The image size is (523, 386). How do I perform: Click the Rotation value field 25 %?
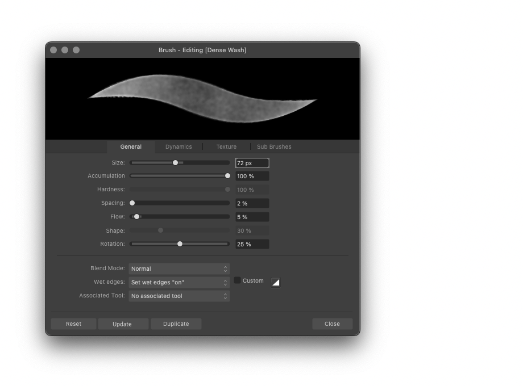click(x=252, y=244)
